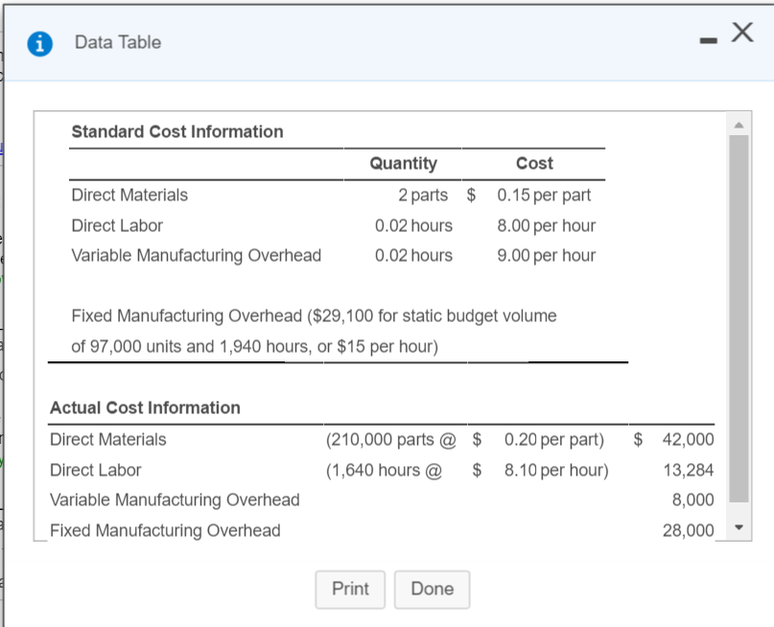
Task: Click the blue info icon
Action: pyautogui.click(x=38, y=42)
